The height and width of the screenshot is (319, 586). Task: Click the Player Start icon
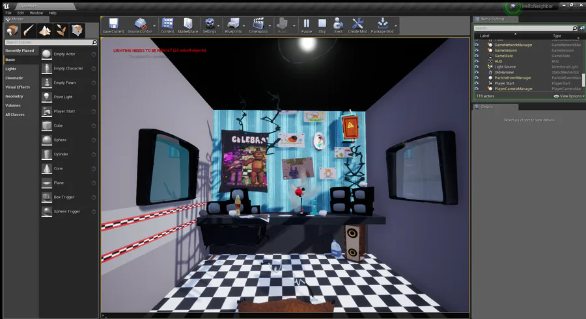[x=47, y=111]
